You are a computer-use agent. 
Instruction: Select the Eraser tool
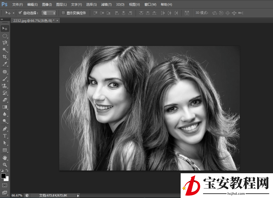(x=5, y=100)
